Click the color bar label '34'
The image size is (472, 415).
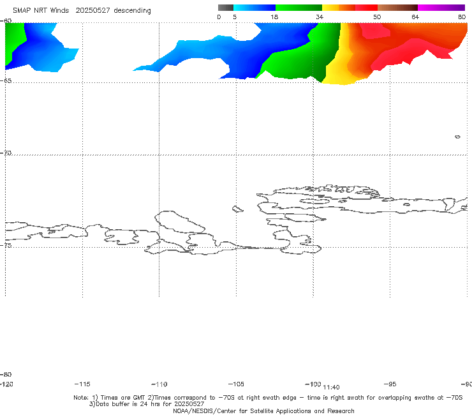pyautogui.click(x=320, y=17)
